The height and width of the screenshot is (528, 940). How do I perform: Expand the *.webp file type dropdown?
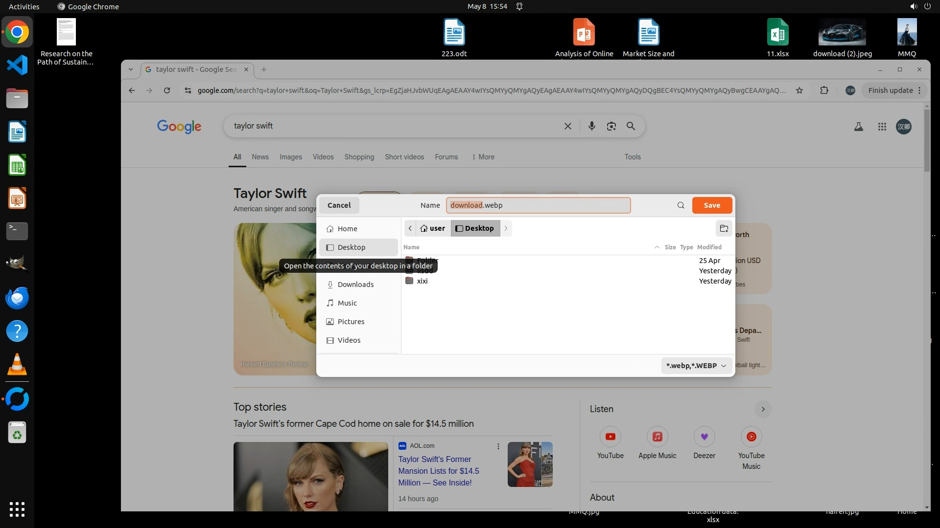point(696,366)
